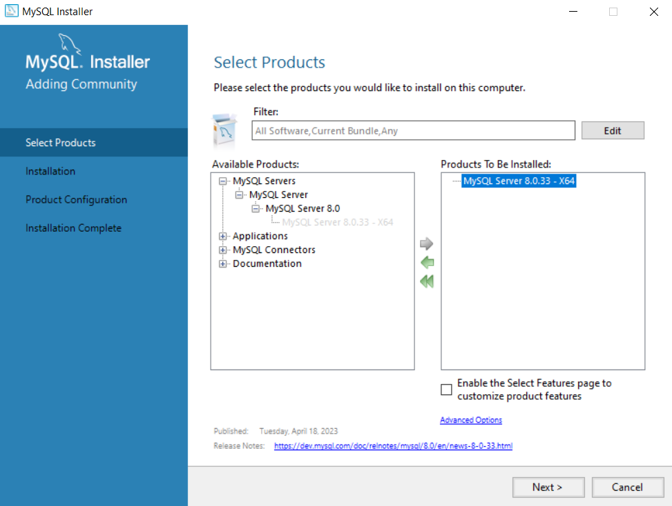Click the green right arrow to add product
The height and width of the screenshot is (506, 672).
(x=426, y=243)
